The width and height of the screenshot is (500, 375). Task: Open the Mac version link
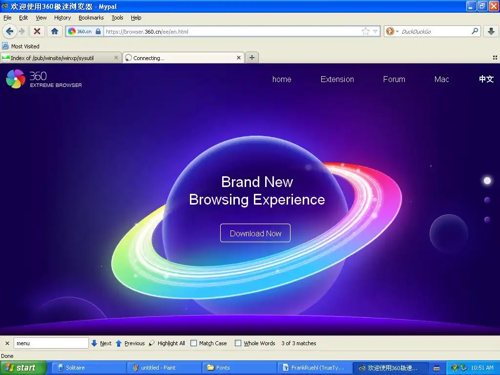tap(441, 79)
